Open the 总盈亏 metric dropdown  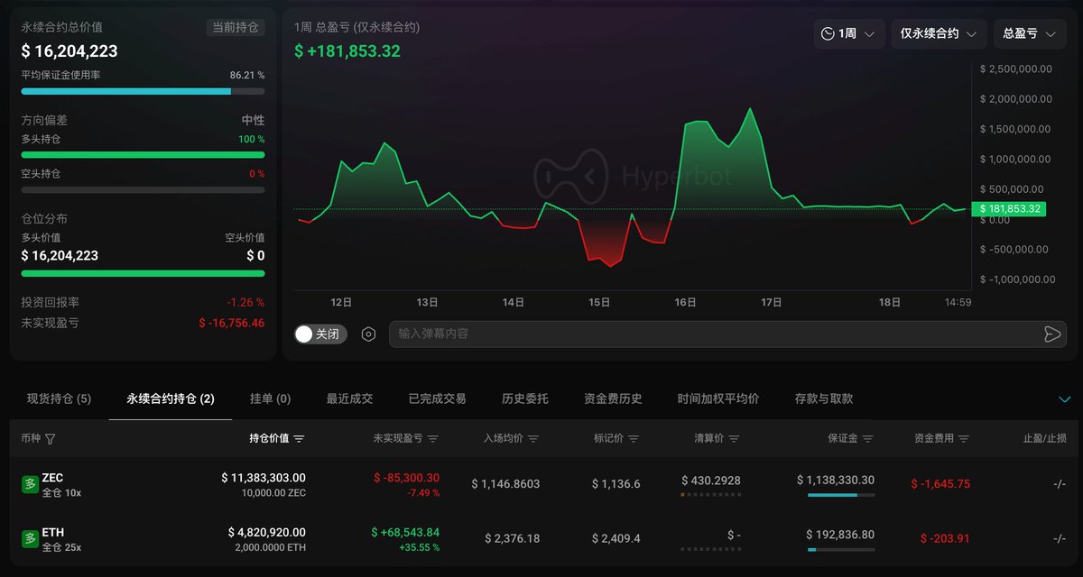tap(1030, 33)
